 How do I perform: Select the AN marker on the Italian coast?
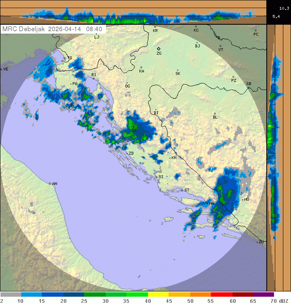pyautogui.click(x=50, y=184)
